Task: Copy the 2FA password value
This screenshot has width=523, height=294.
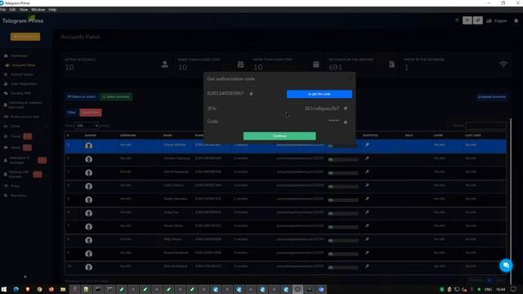Action: [346, 109]
